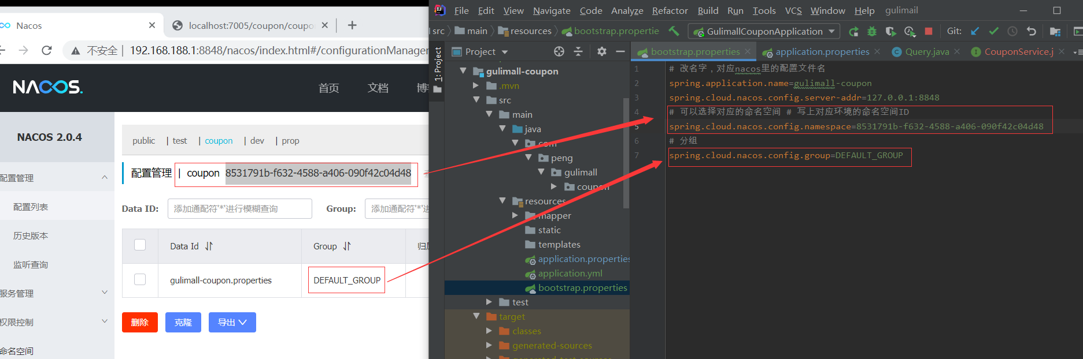Collapse the src folder arrow
The image size is (1083, 359).
(x=476, y=99)
